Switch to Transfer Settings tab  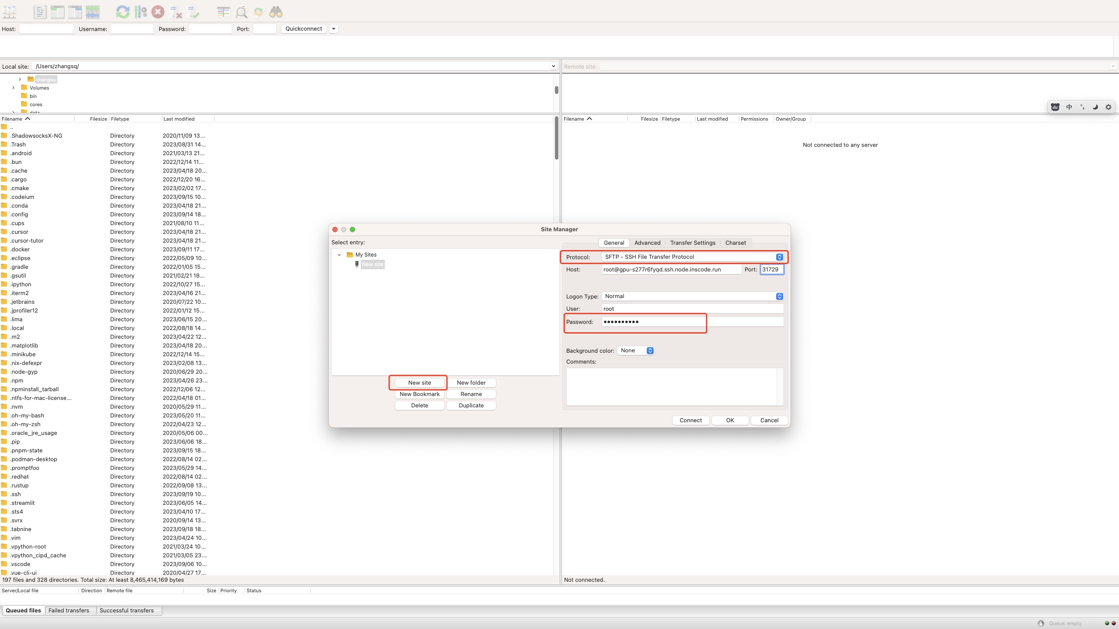click(x=693, y=243)
